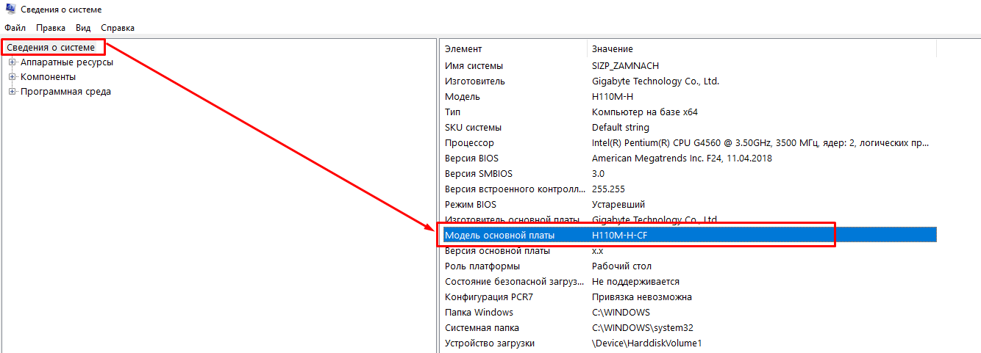Select Компоненты tree item
The image size is (981, 353).
48,77
